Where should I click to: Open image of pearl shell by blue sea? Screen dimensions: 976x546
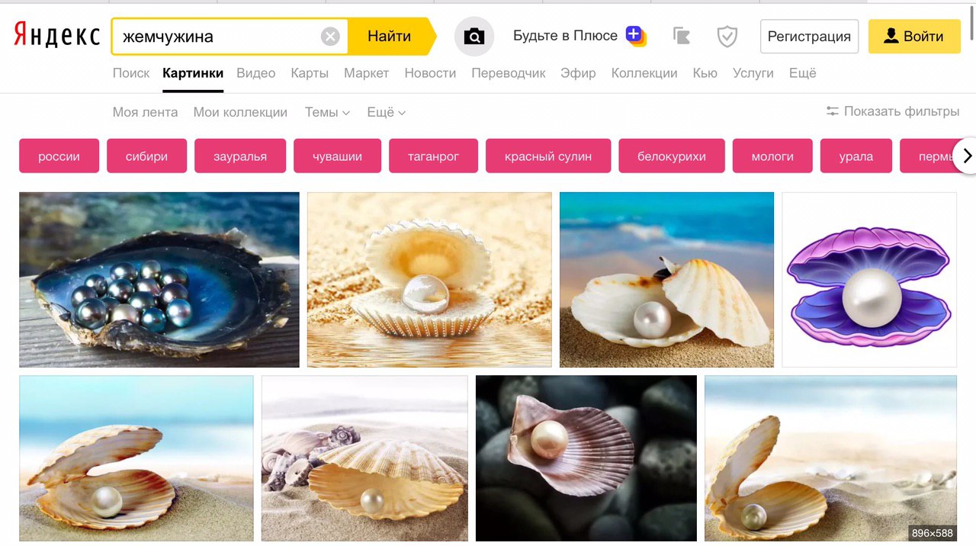pos(666,280)
